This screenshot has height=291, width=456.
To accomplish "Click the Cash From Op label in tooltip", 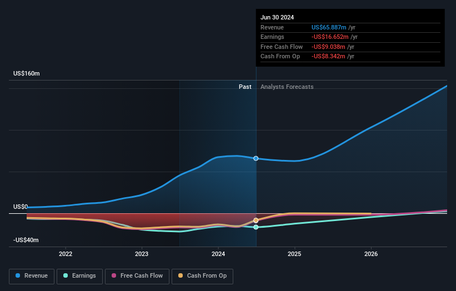I will click(280, 57).
